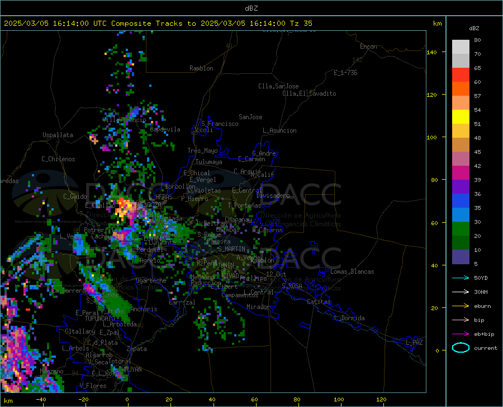The width and height of the screenshot is (503, 407).
Task: Pick the dark purple swatch above 5 dBZ
Action: pos(461,256)
